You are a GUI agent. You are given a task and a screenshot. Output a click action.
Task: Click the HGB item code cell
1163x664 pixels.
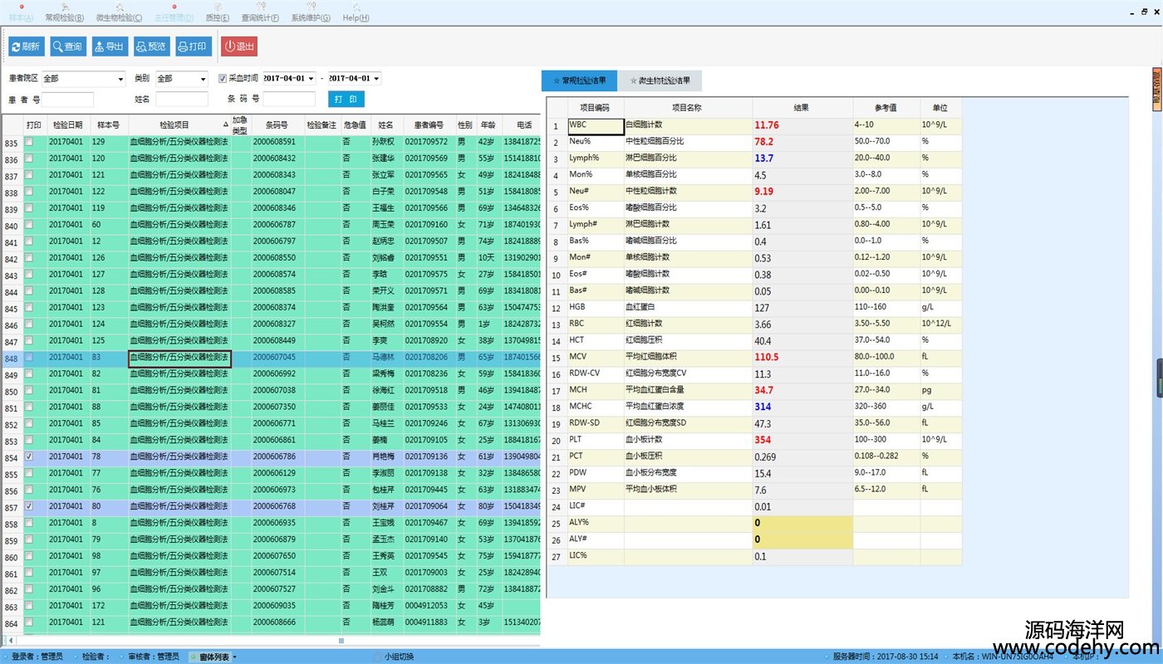pos(596,308)
